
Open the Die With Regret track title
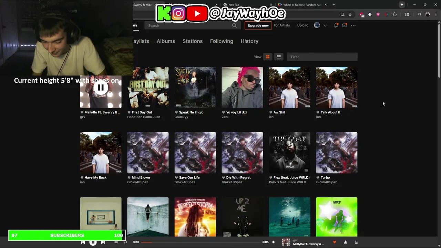coord(238,177)
